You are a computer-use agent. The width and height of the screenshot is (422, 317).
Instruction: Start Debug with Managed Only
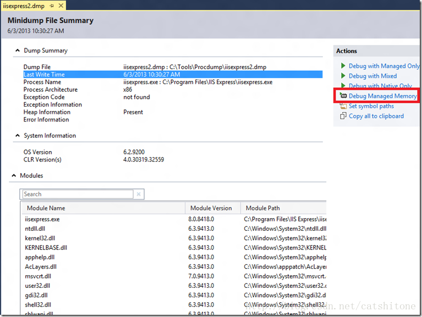[384, 66]
